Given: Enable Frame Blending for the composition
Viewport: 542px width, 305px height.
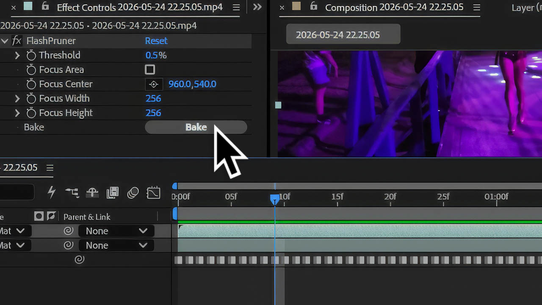Looking at the screenshot, I should point(113,193).
